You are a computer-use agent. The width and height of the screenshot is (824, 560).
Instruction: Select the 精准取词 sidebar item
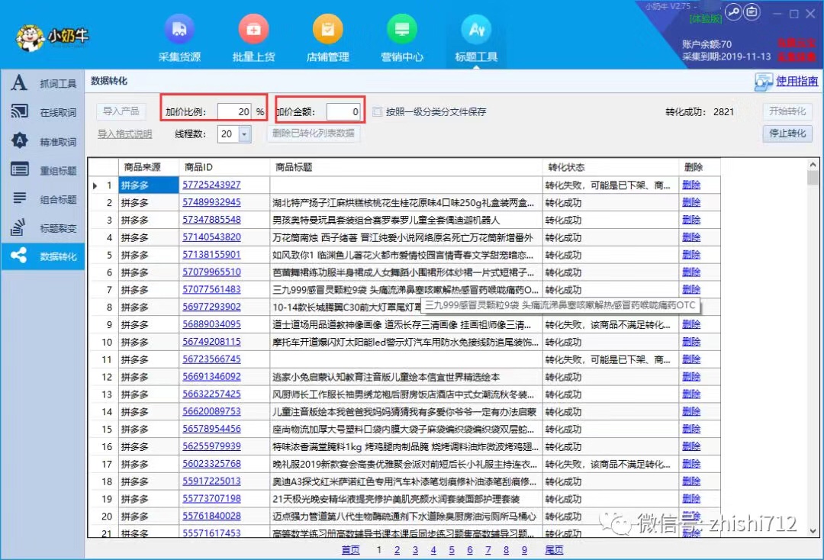(43, 141)
